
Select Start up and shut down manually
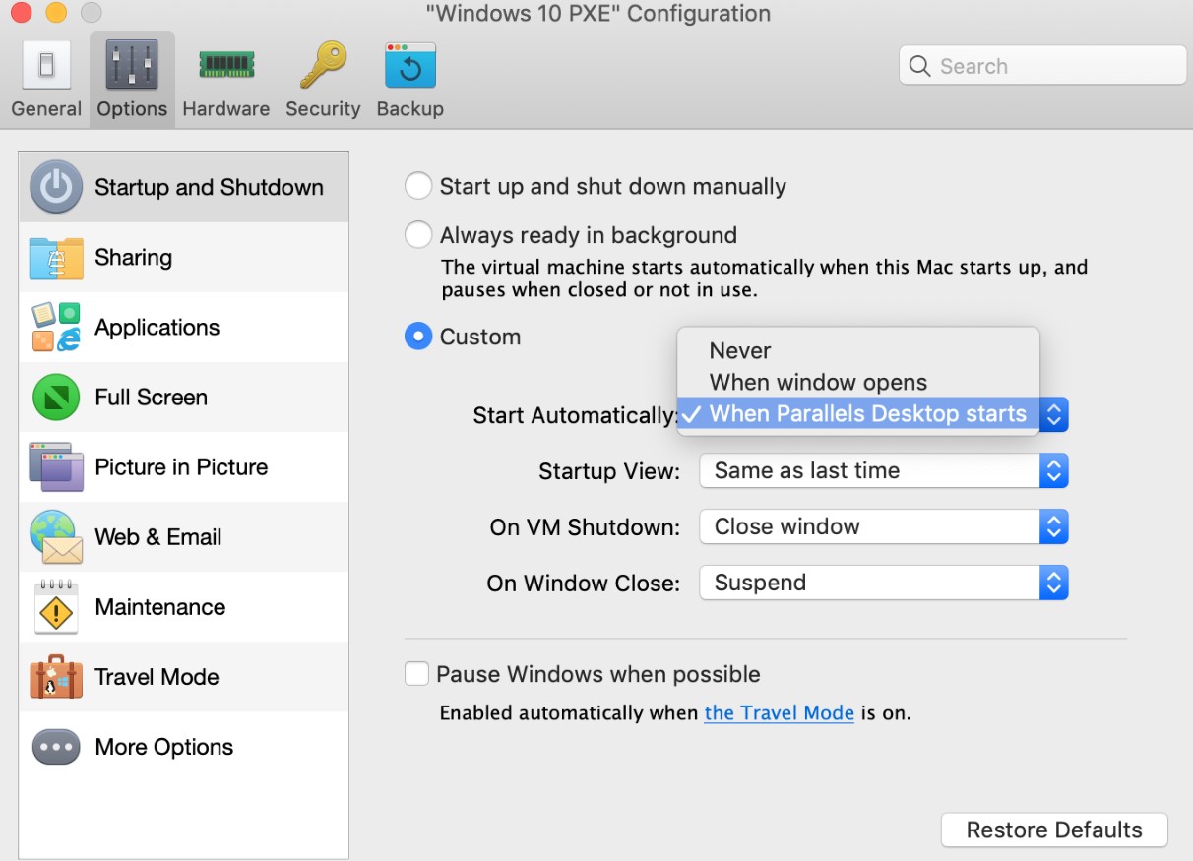tap(418, 186)
